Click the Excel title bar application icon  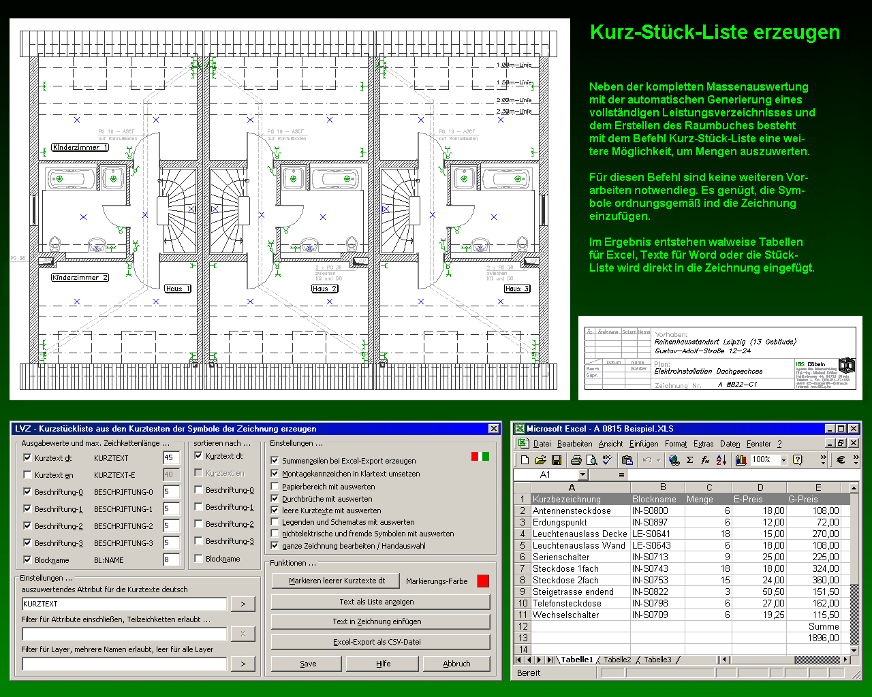coord(520,429)
